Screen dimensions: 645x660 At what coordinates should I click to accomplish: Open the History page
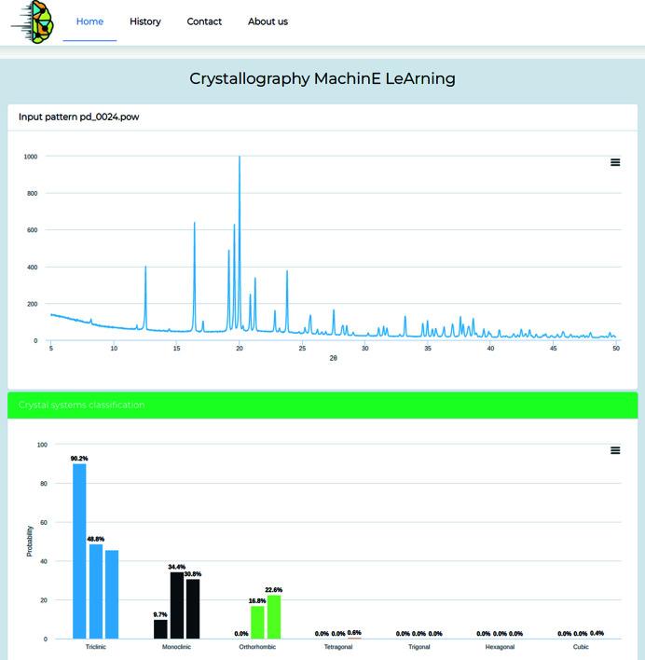[x=145, y=21]
